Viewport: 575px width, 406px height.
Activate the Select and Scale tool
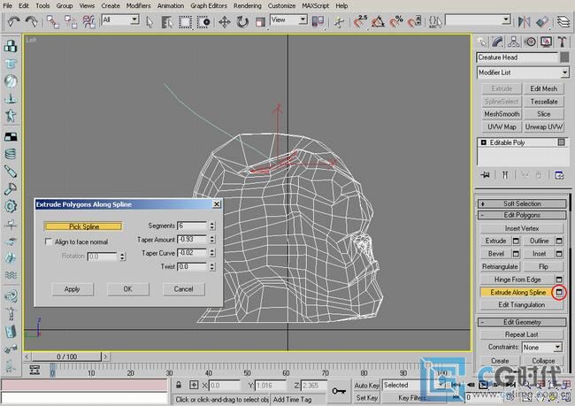click(x=260, y=22)
